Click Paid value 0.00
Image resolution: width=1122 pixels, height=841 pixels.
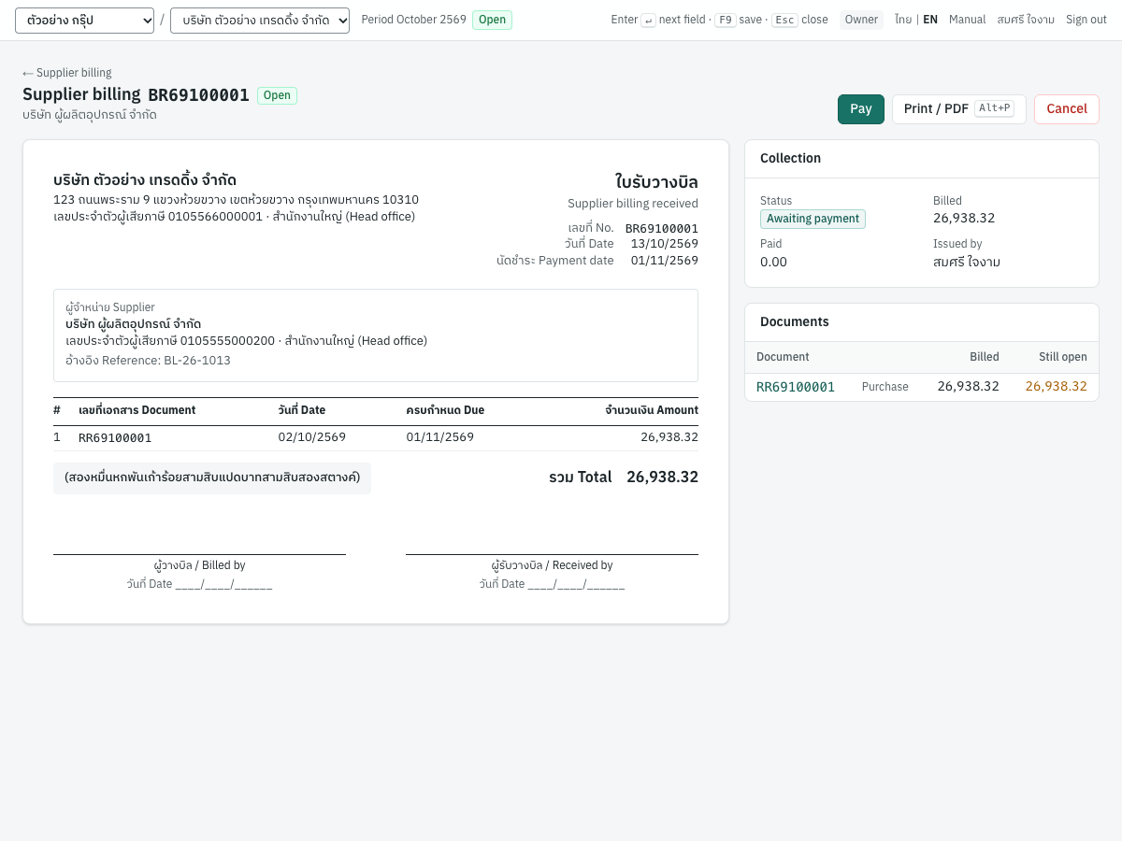click(773, 262)
